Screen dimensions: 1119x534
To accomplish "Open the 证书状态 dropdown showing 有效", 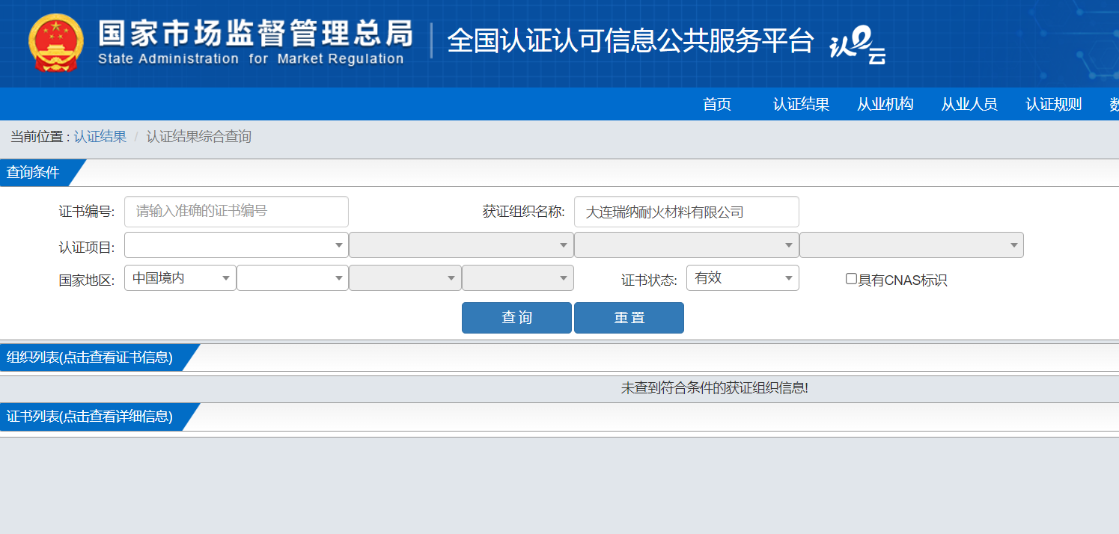I will click(x=743, y=277).
